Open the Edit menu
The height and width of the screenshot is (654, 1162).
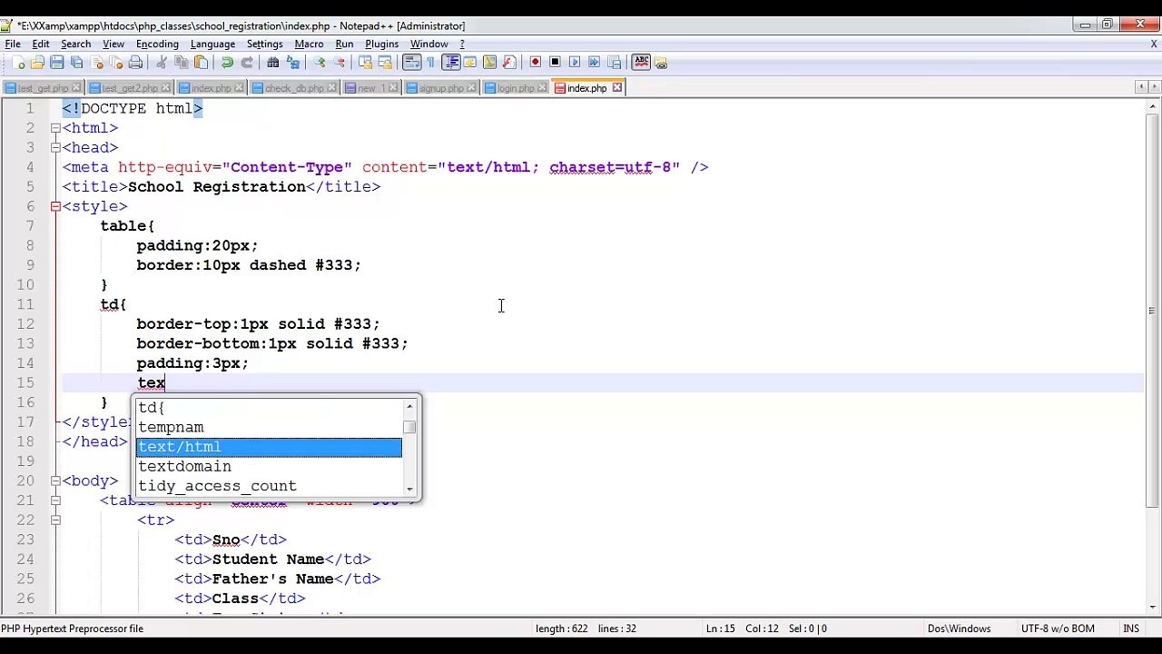click(x=41, y=44)
